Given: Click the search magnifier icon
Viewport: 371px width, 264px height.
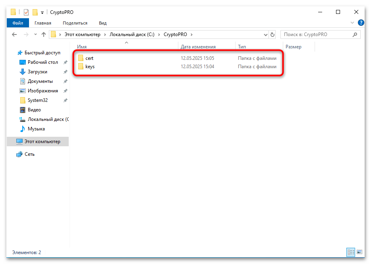Looking at the screenshot, I should (x=356, y=34).
